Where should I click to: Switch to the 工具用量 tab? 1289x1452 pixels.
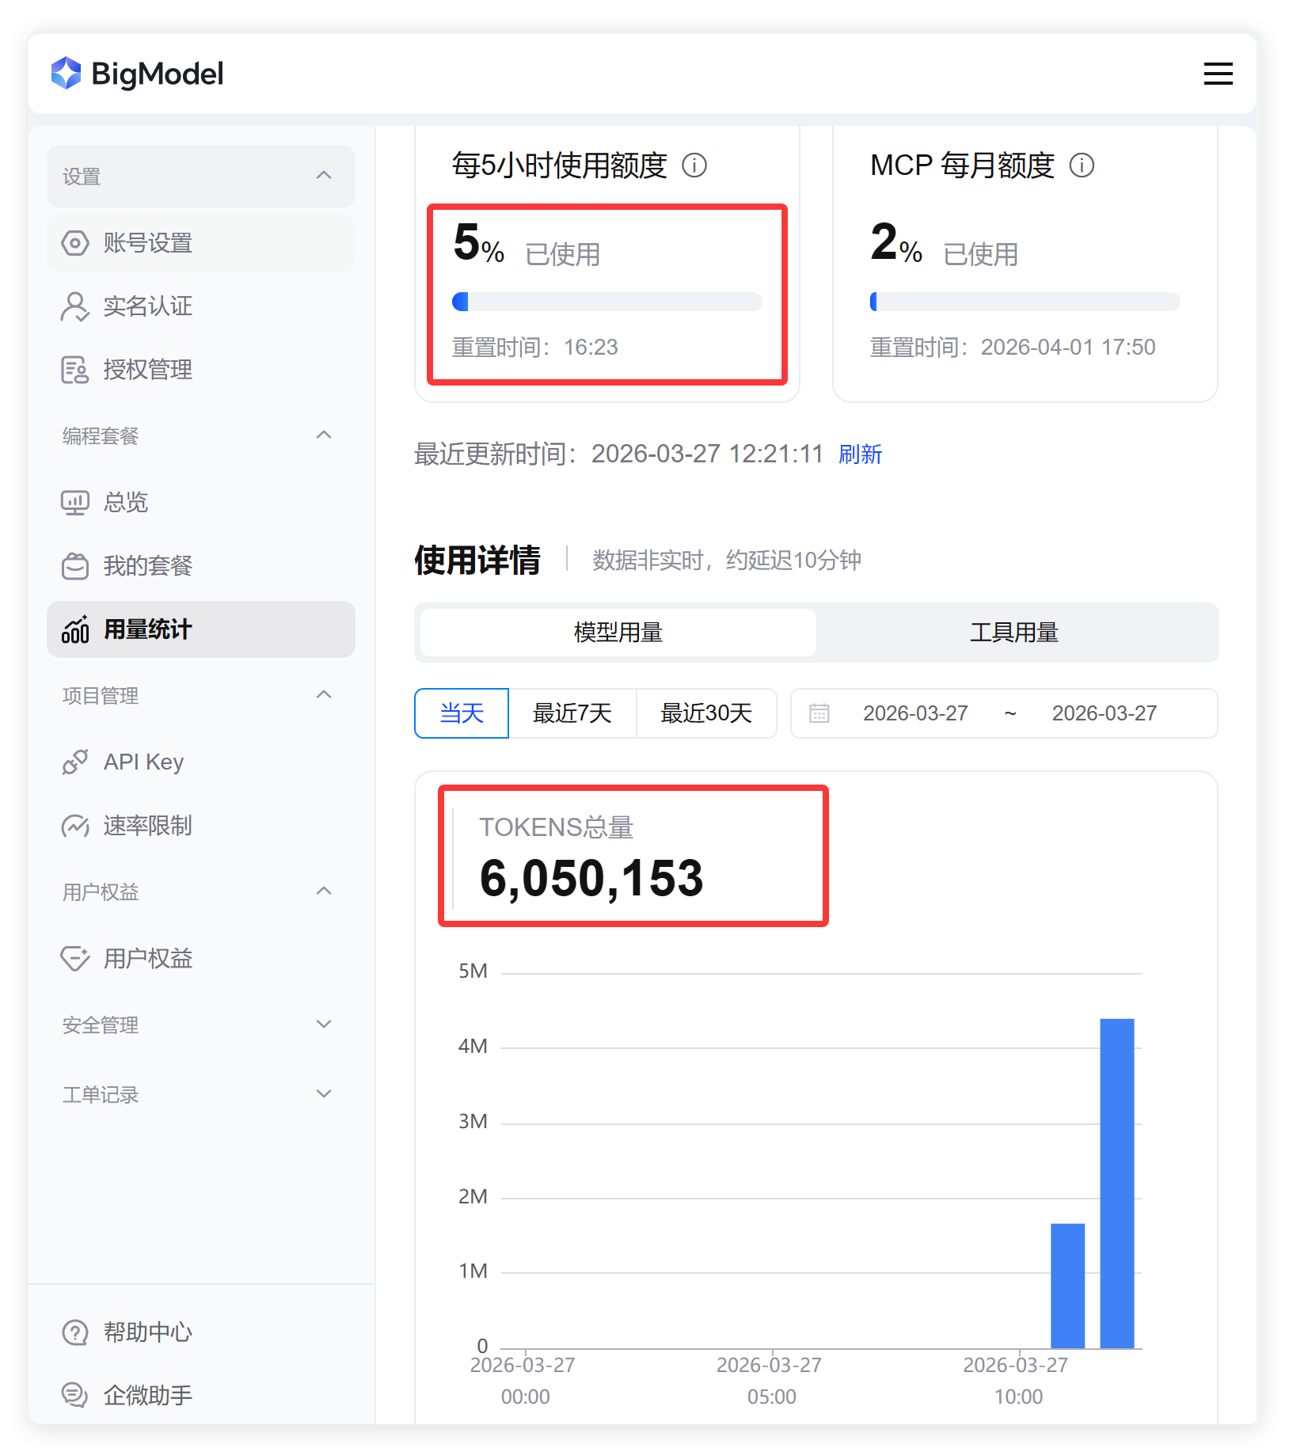click(x=1014, y=633)
